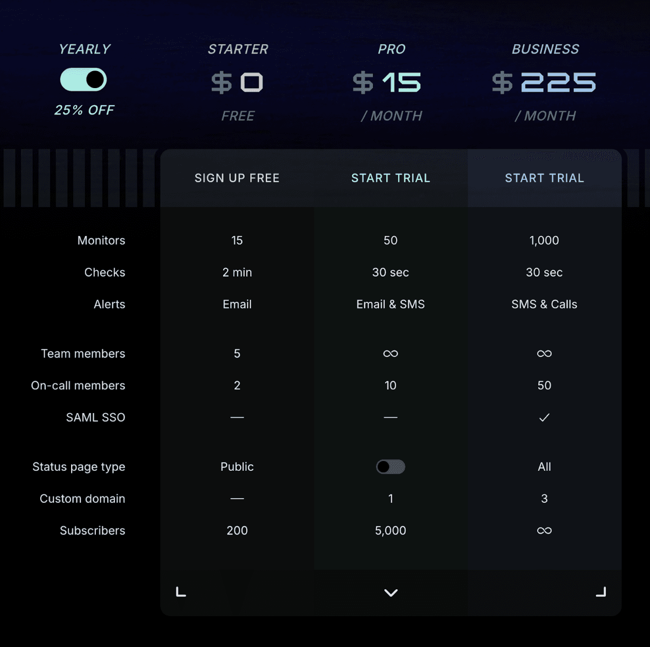Click the Starter custom domain dash icon
The width and height of the screenshot is (650, 647).
pyautogui.click(x=237, y=499)
